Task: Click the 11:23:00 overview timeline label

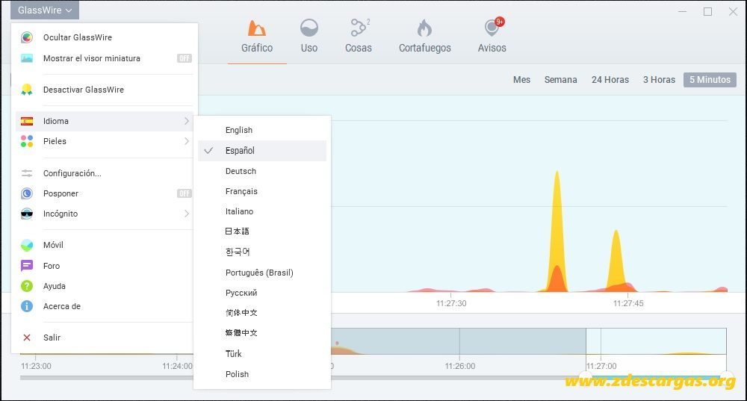Action: pyautogui.click(x=36, y=366)
